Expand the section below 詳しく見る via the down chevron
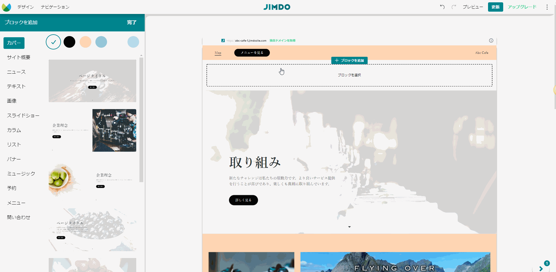 pos(349,227)
